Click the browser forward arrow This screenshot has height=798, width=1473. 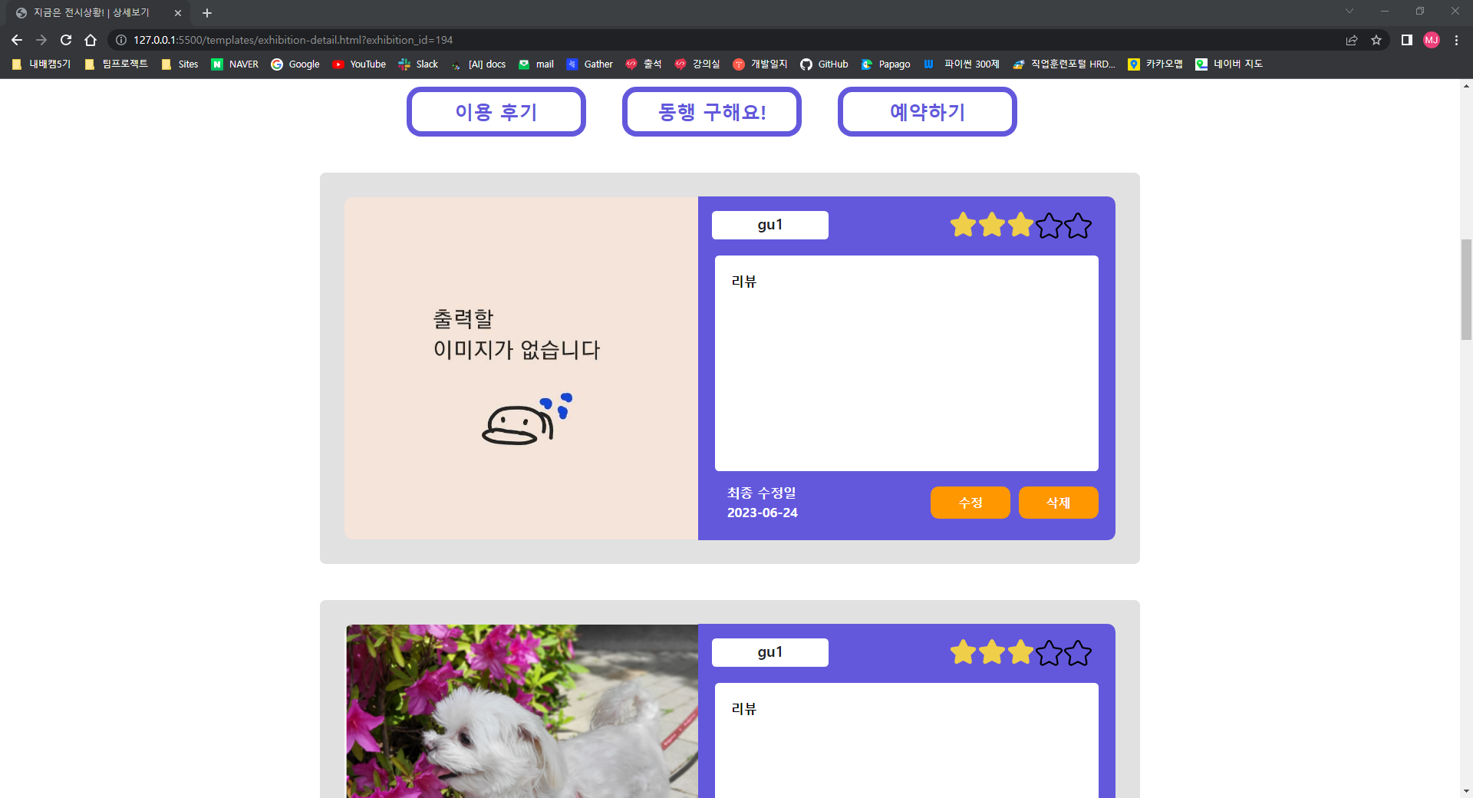[x=41, y=40]
